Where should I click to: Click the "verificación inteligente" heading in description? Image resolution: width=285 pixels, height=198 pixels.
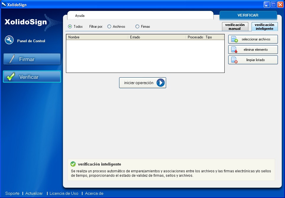tap(99, 164)
